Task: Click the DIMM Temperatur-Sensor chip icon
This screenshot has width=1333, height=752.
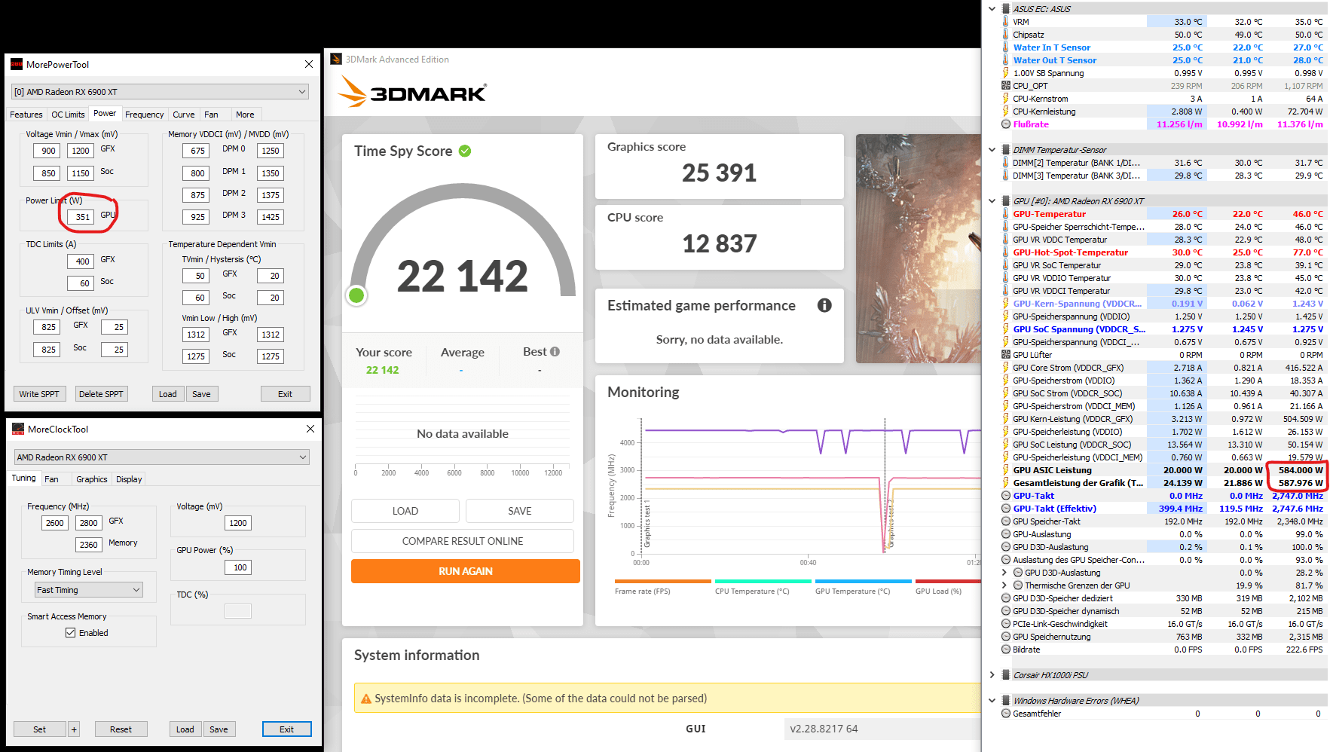Action: coord(1006,150)
